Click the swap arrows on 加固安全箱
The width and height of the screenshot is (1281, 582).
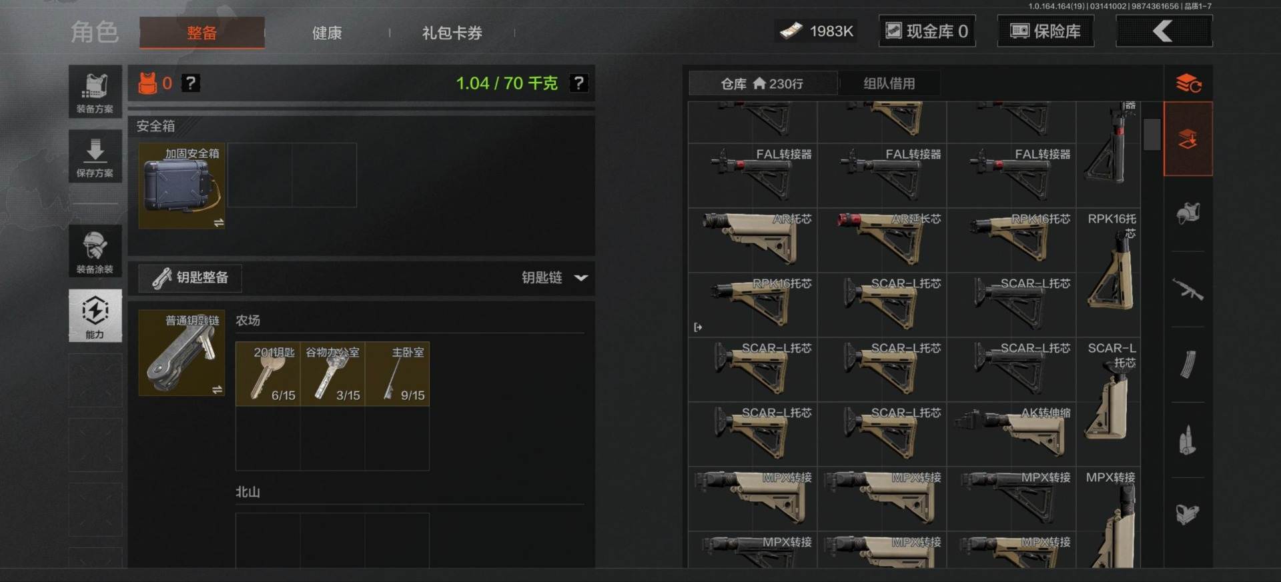pos(218,223)
